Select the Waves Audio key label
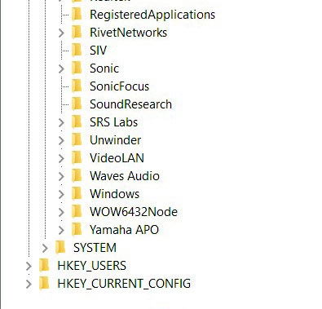This screenshot has height=309, width=322. (x=125, y=176)
